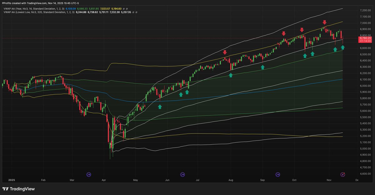
Task: Click the TradingView logo
Action: (18, 189)
